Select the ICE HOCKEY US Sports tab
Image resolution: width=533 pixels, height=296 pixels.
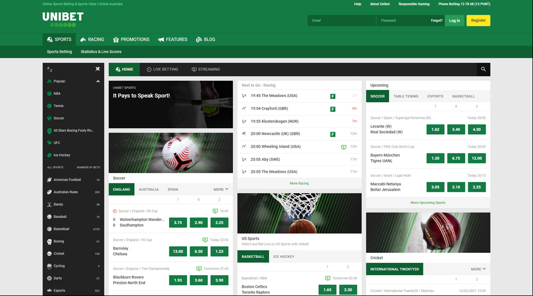(284, 257)
